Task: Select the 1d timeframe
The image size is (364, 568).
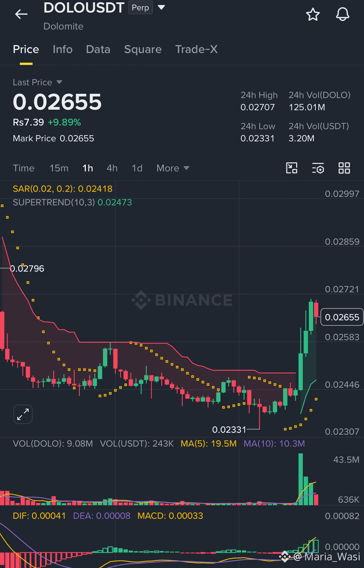Action: (137, 168)
